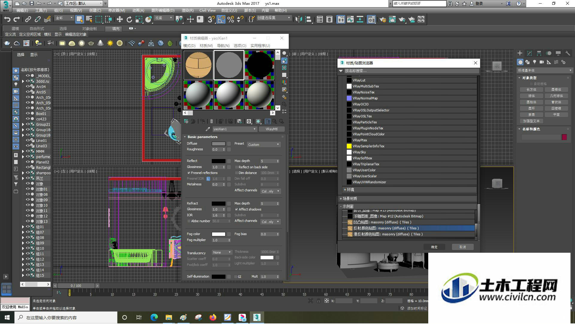Open the 渲染(R) menu
The height and width of the screenshot is (324, 575).
click(187, 10)
